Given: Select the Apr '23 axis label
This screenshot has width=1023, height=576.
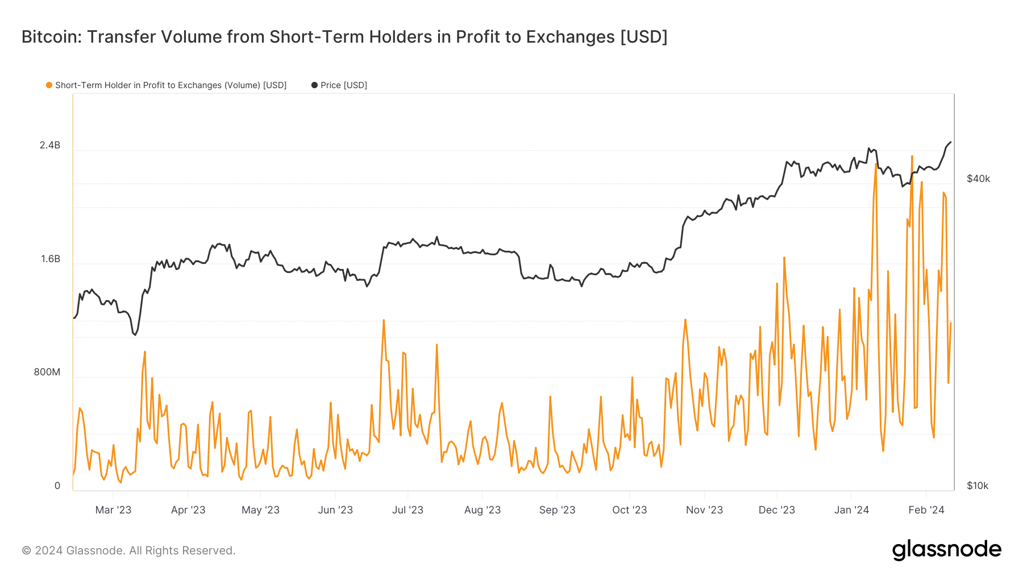Looking at the screenshot, I should [188, 510].
